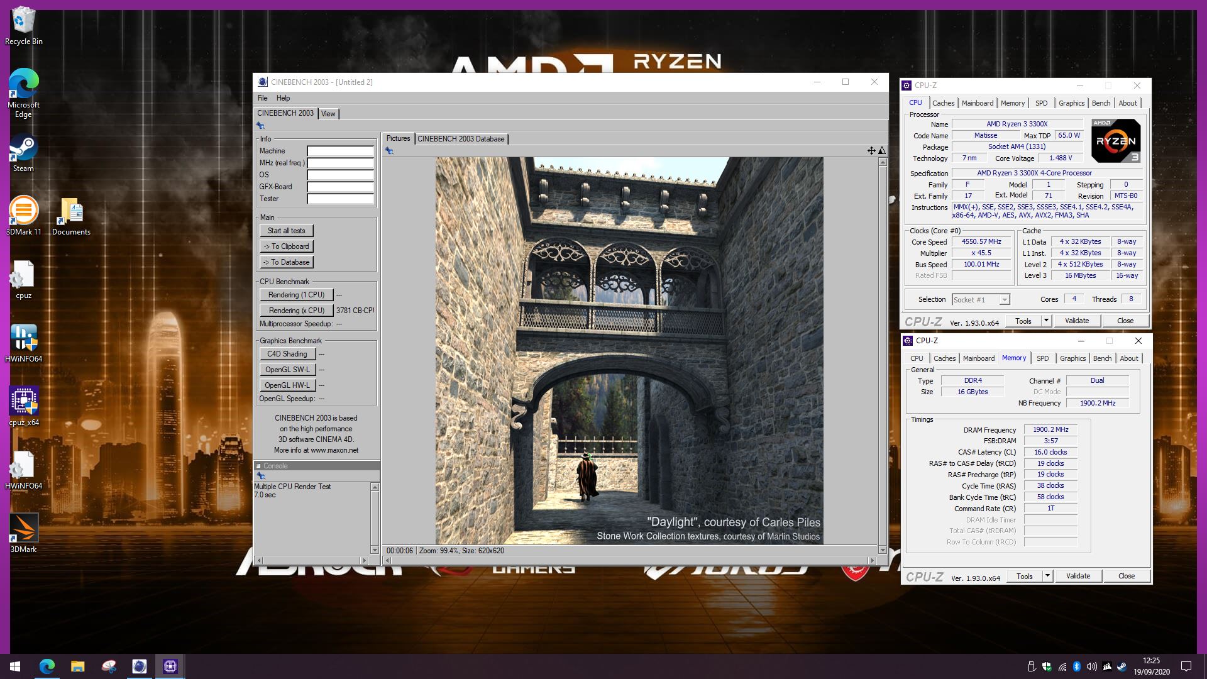Click the pin icon in the Console panel
The image size is (1207, 679).
[260, 476]
